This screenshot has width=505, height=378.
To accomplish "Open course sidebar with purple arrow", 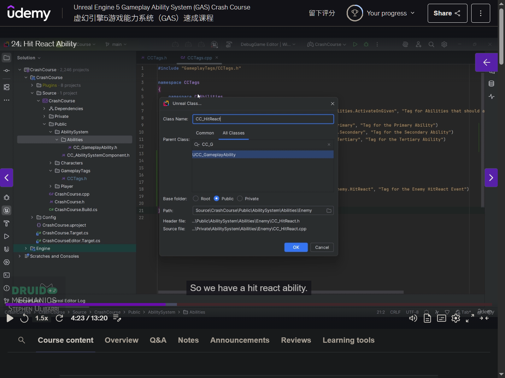I will click(486, 62).
